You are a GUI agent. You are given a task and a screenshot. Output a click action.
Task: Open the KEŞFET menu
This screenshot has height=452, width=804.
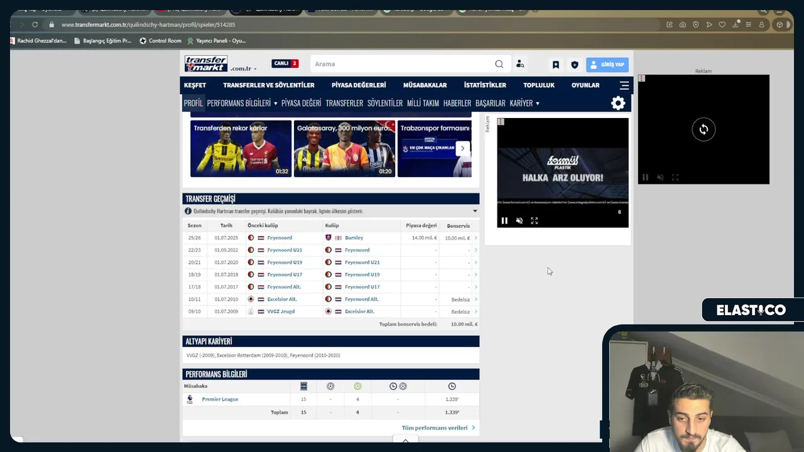point(195,85)
